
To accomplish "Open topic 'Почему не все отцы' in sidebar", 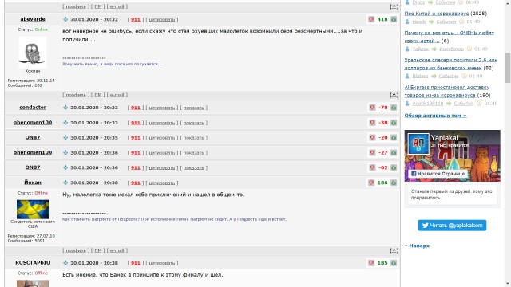I will [x=449, y=37].
